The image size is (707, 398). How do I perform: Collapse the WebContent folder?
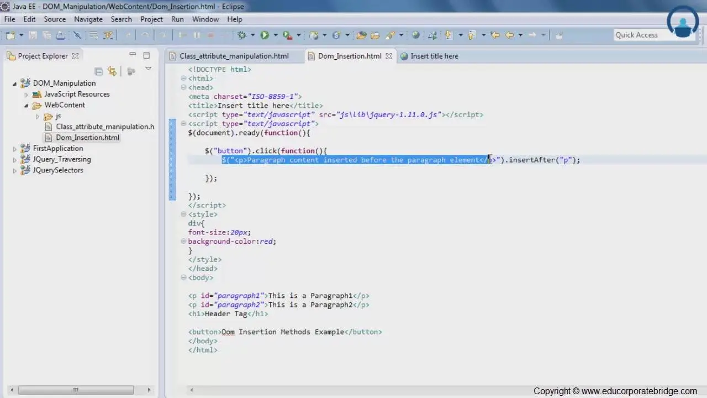coord(26,106)
